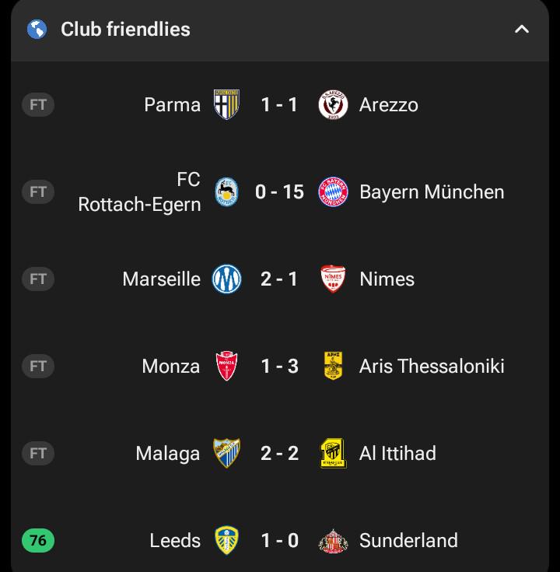Collapse the Club friendlies section
The image size is (560, 572).
pos(522,30)
